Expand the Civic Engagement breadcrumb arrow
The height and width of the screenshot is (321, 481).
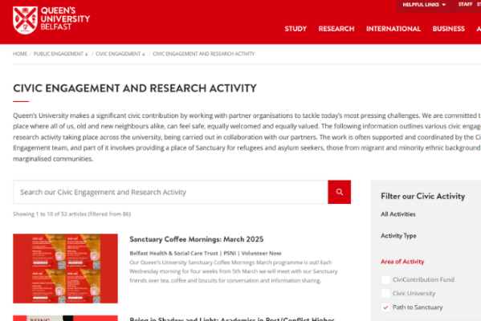(x=144, y=54)
